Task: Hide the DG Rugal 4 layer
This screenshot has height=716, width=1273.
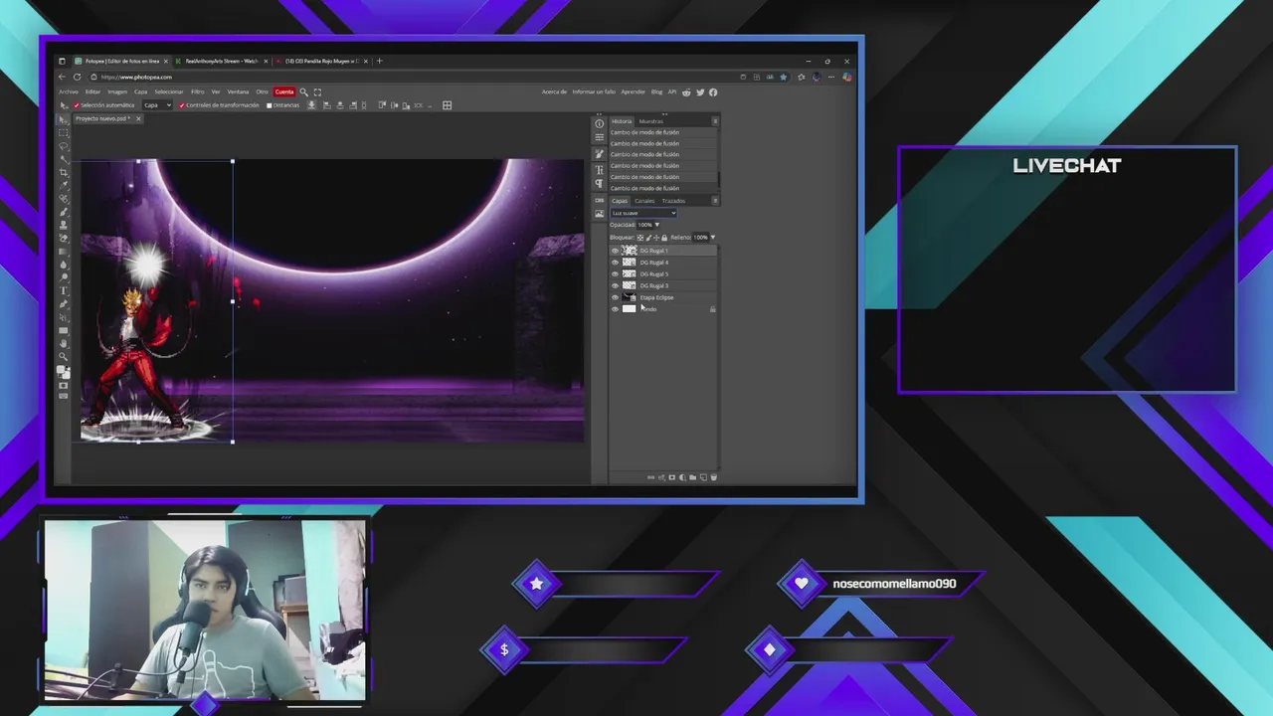Action: point(615,263)
